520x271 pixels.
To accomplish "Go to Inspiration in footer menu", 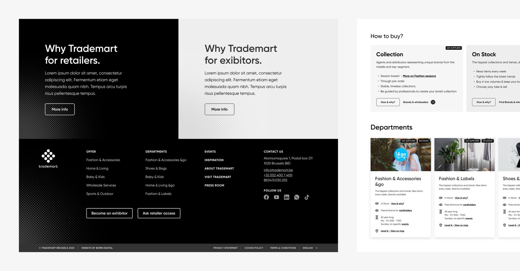I will [x=214, y=160].
